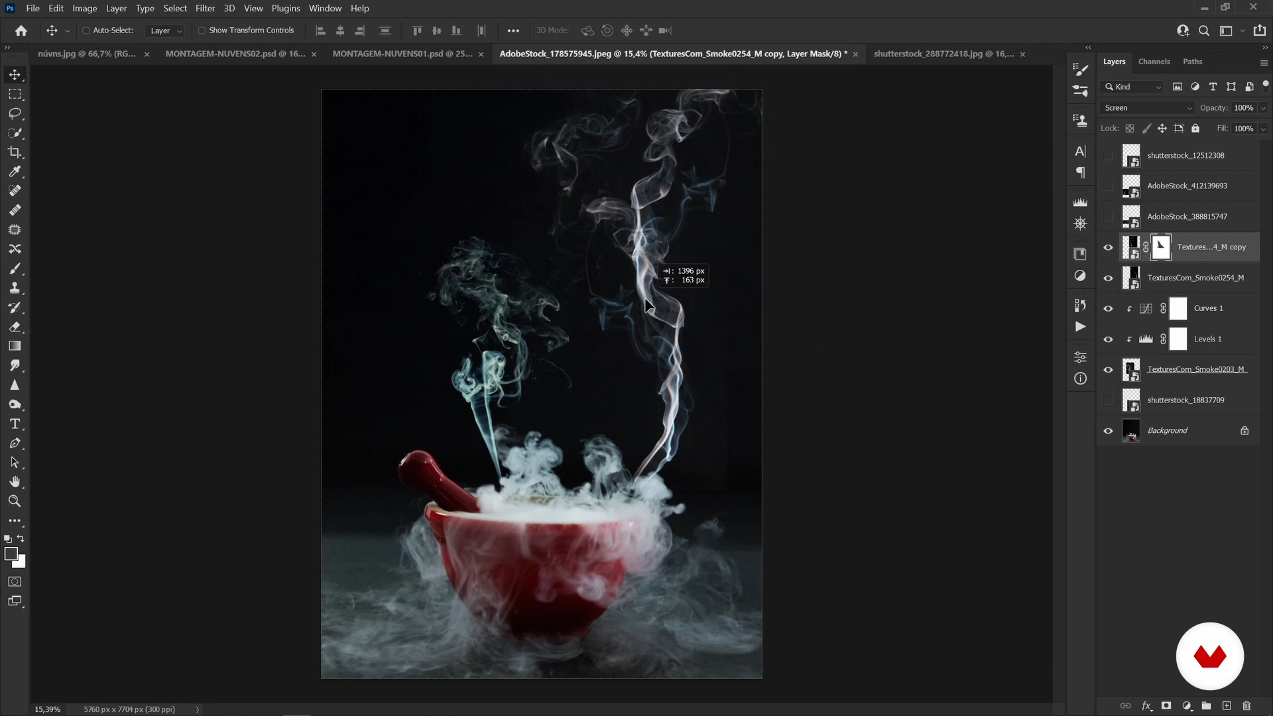Viewport: 1273px width, 716px height.
Task: Create a new layer with plus icon
Action: pos(1227,706)
